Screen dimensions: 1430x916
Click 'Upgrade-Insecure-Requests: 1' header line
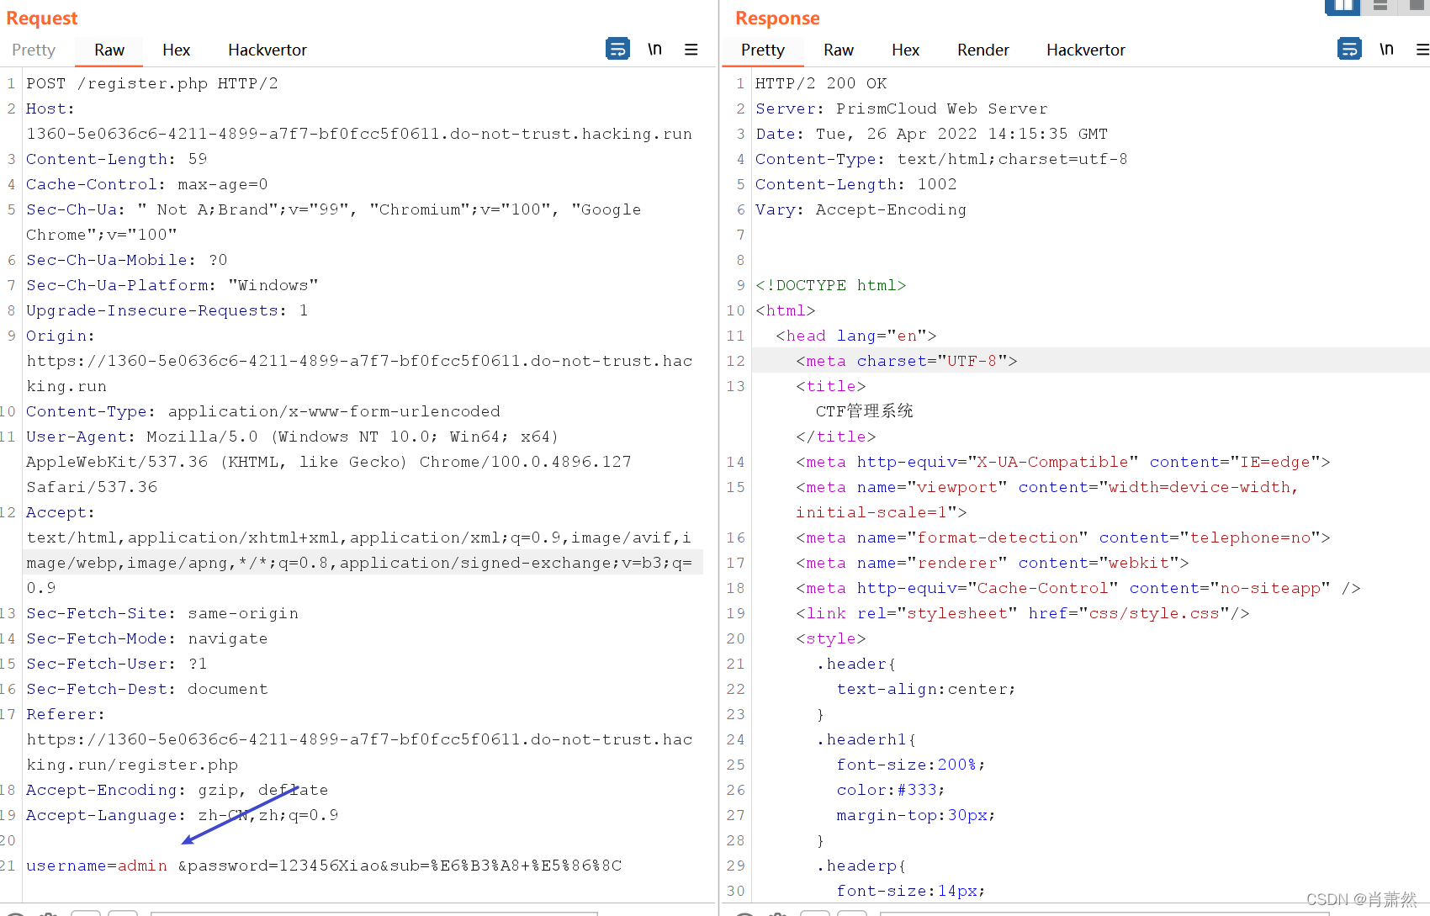pos(167,310)
